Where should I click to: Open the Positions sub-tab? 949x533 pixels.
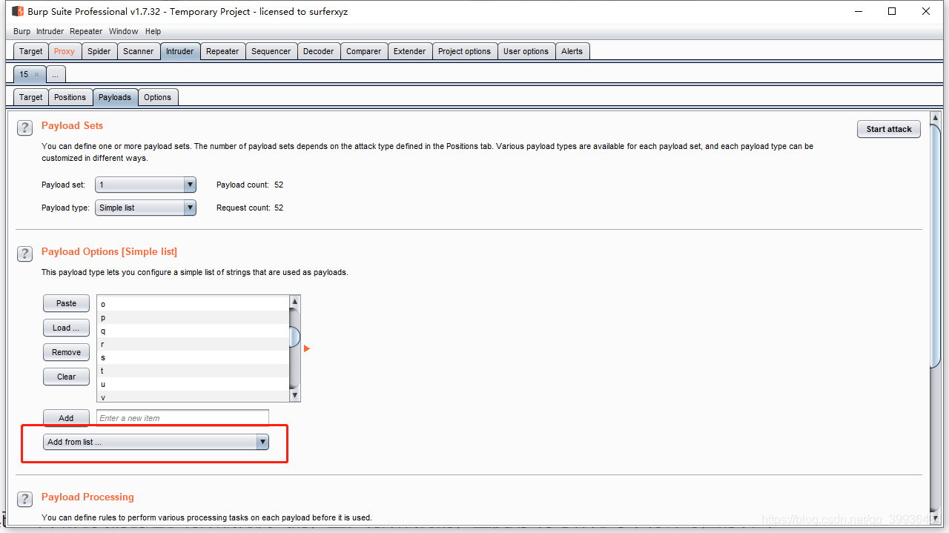(70, 97)
